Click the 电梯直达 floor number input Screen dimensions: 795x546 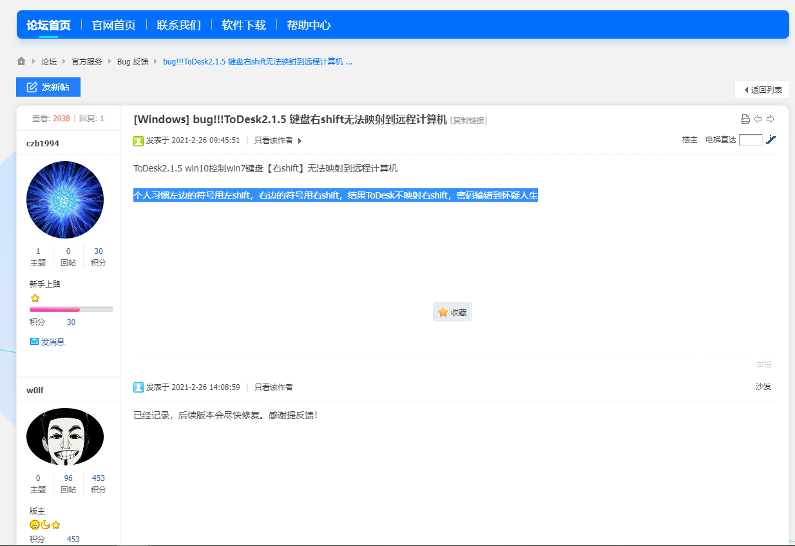(751, 140)
